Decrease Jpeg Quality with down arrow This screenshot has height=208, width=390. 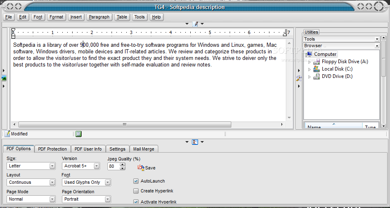(122, 168)
